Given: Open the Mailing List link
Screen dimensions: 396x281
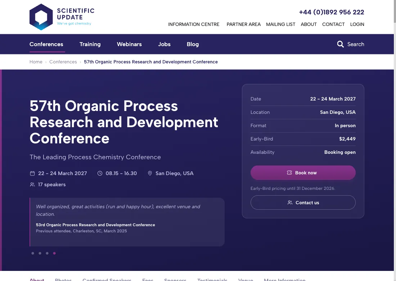Looking at the screenshot, I should tap(280, 24).
